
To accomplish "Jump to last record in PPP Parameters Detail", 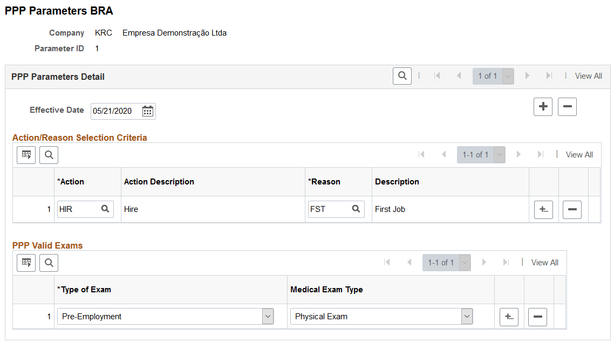I will click(550, 76).
